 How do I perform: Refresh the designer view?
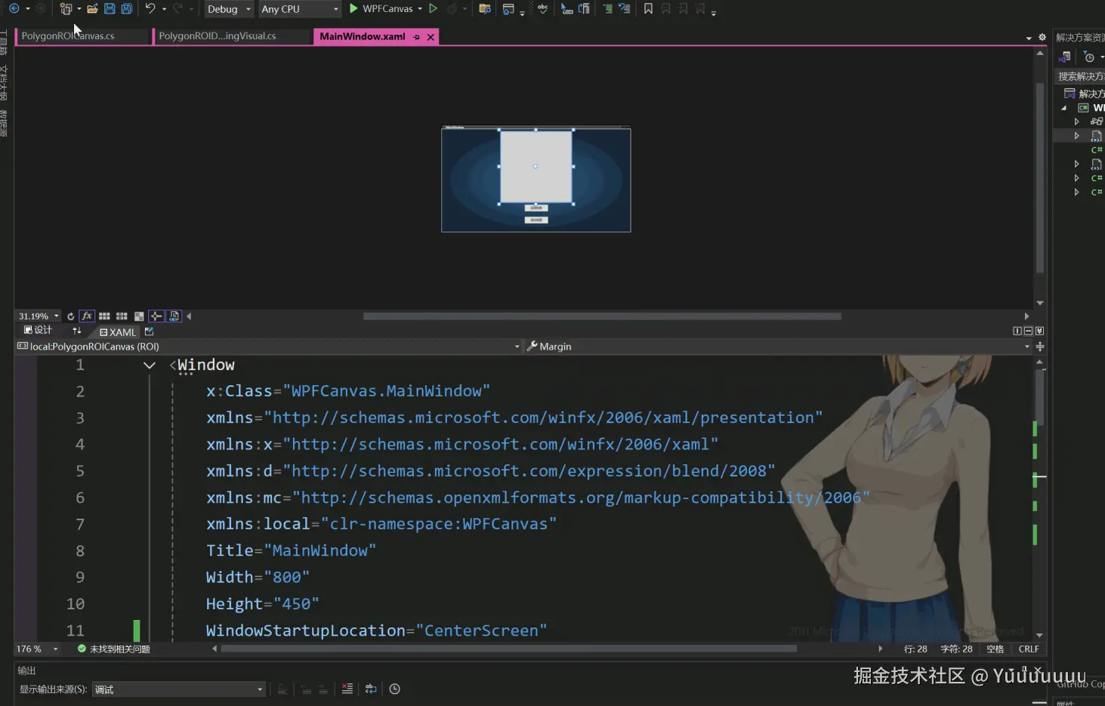click(x=70, y=316)
